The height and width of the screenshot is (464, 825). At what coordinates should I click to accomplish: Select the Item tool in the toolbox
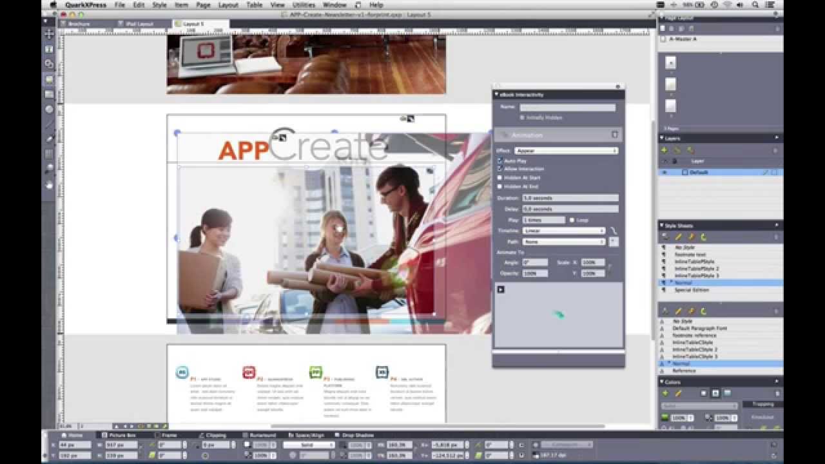tap(49, 34)
